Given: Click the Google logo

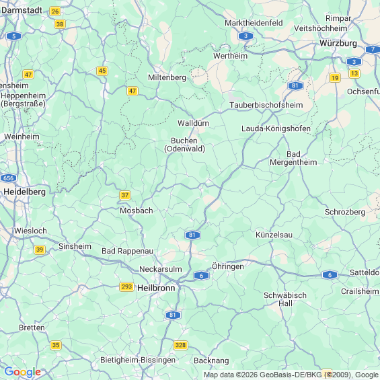Looking at the screenshot, I should coord(23,372).
